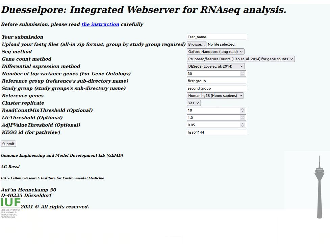Click the 'Cluster replicate' label
The width and height of the screenshot is (330, 244).
point(23,103)
